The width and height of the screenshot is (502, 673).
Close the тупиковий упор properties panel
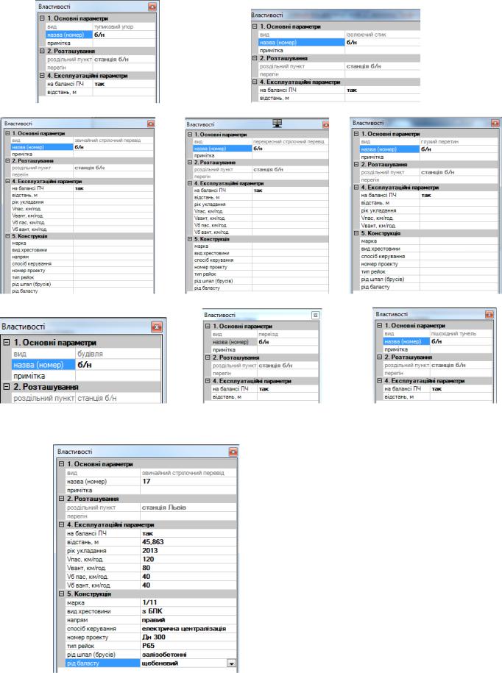[152, 7]
